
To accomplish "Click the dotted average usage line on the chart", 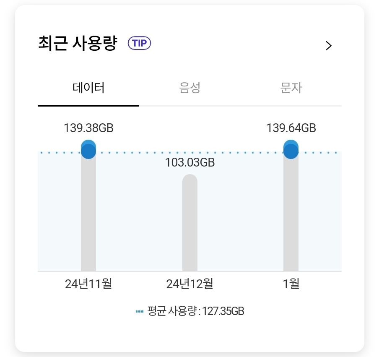I will pyautogui.click(x=190, y=153).
